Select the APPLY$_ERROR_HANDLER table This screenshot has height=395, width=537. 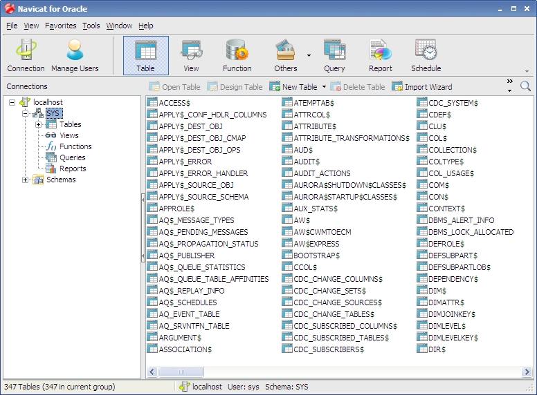coord(203,173)
